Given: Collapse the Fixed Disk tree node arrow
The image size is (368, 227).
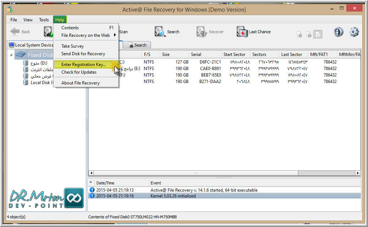Looking at the screenshot, I should coord(11,55).
